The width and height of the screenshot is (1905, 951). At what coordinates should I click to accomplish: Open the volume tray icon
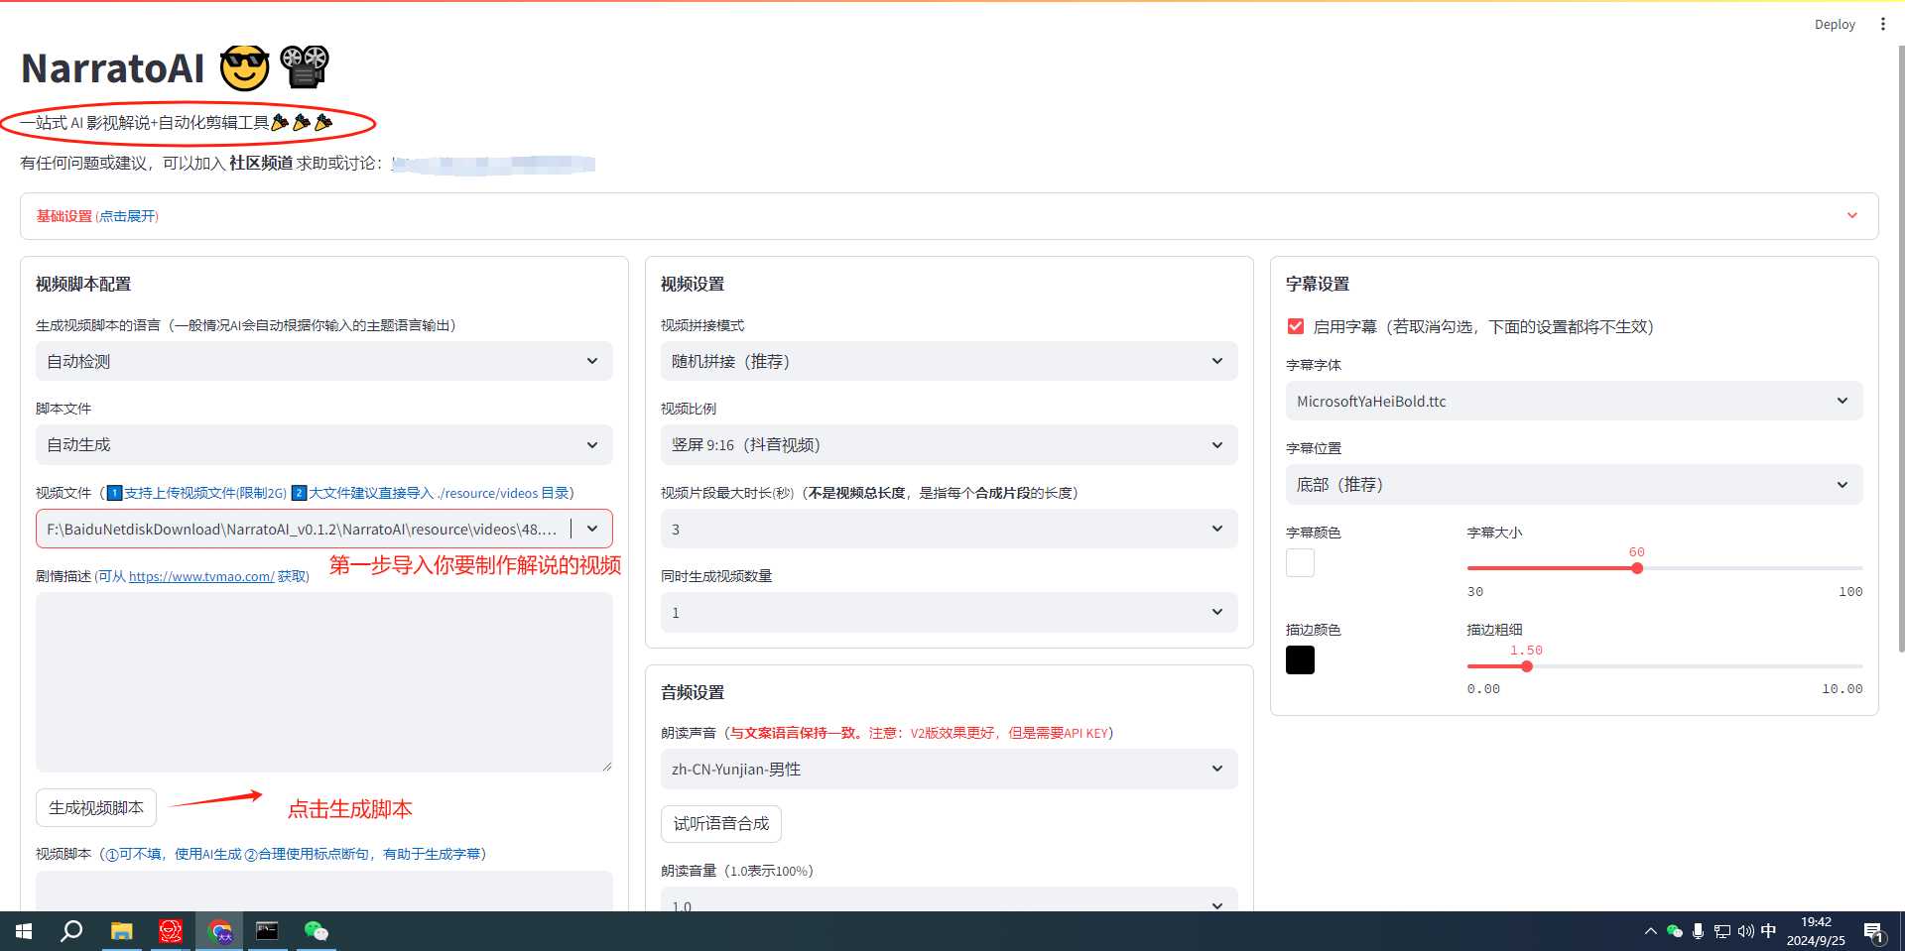1746,931
